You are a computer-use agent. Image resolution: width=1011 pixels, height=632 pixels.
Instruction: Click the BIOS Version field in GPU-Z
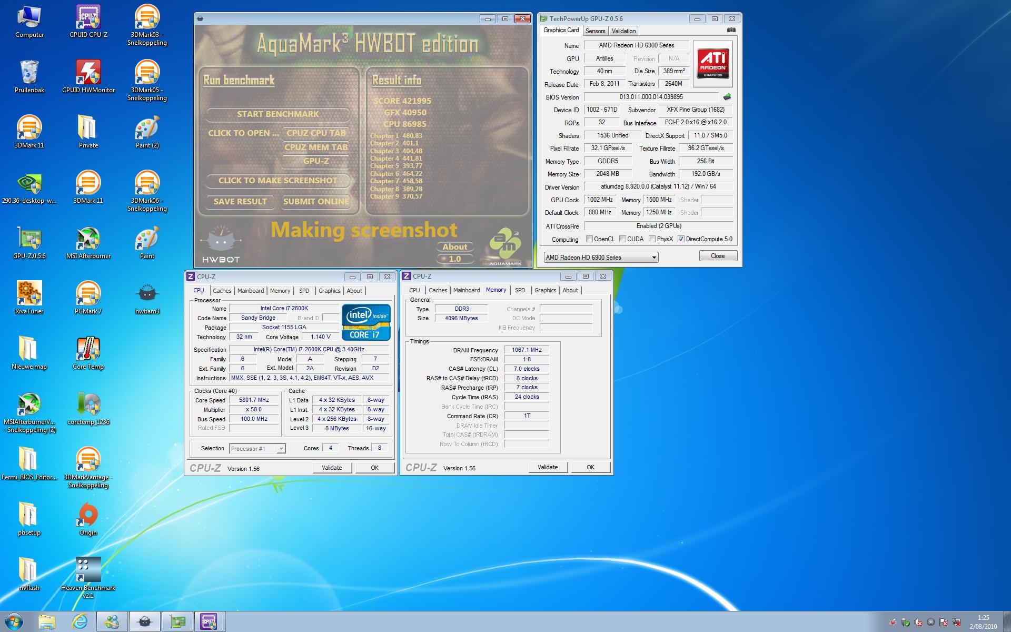651,97
